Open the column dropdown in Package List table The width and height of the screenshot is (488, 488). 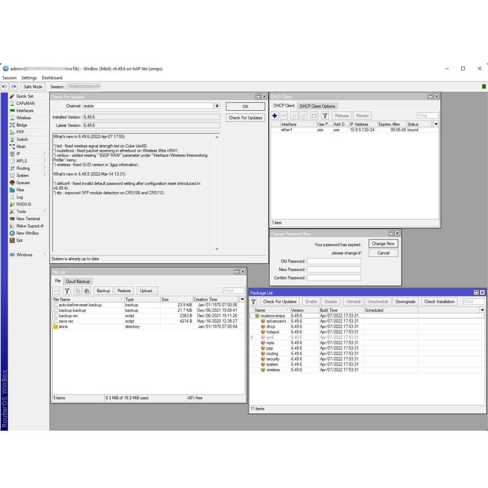tap(482, 310)
